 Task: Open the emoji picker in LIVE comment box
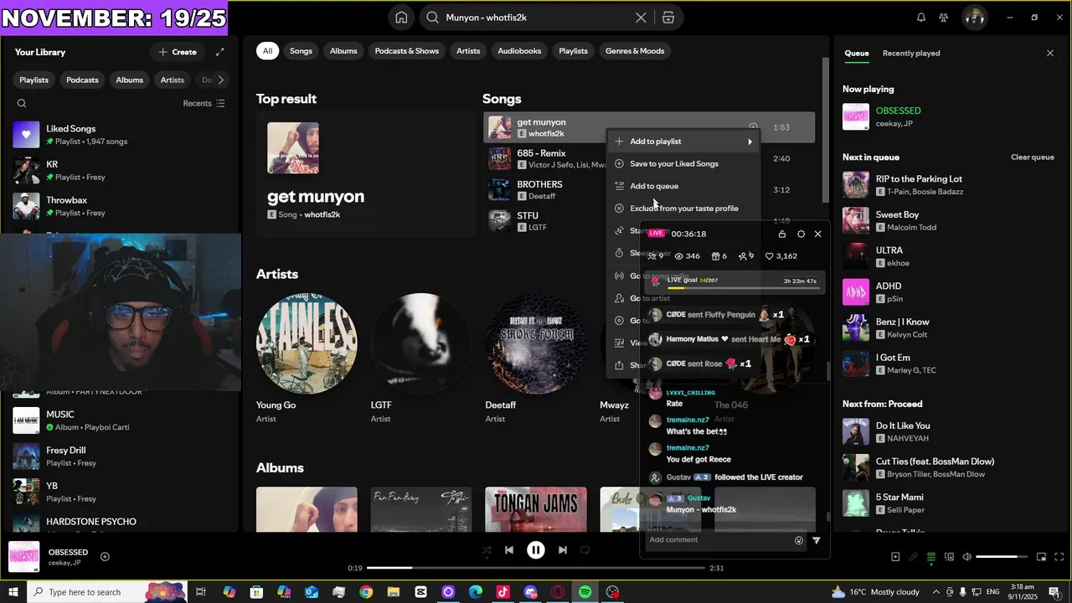click(799, 540)
